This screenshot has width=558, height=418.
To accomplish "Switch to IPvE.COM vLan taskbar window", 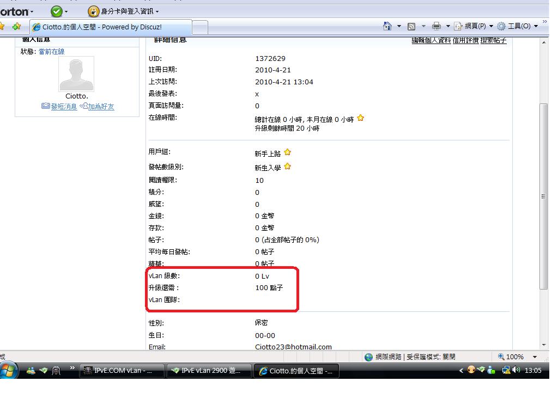I will (122, 371).
